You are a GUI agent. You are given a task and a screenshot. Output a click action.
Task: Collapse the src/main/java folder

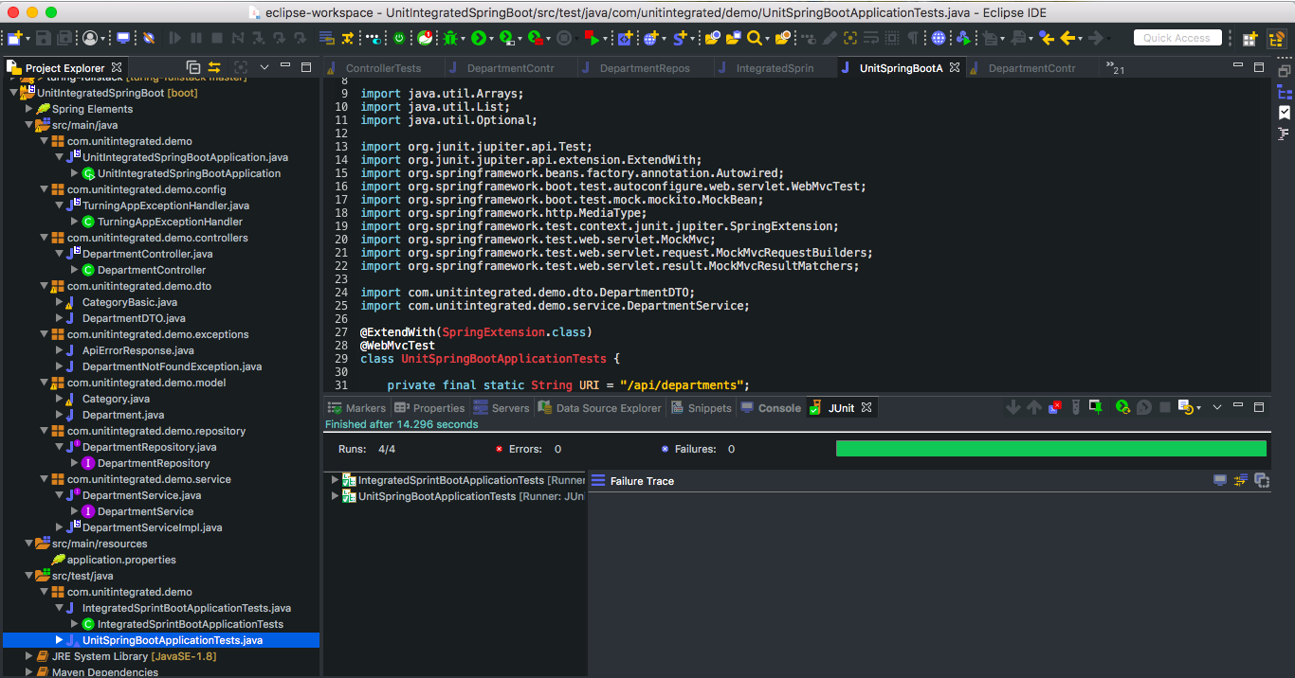[28, 125]
